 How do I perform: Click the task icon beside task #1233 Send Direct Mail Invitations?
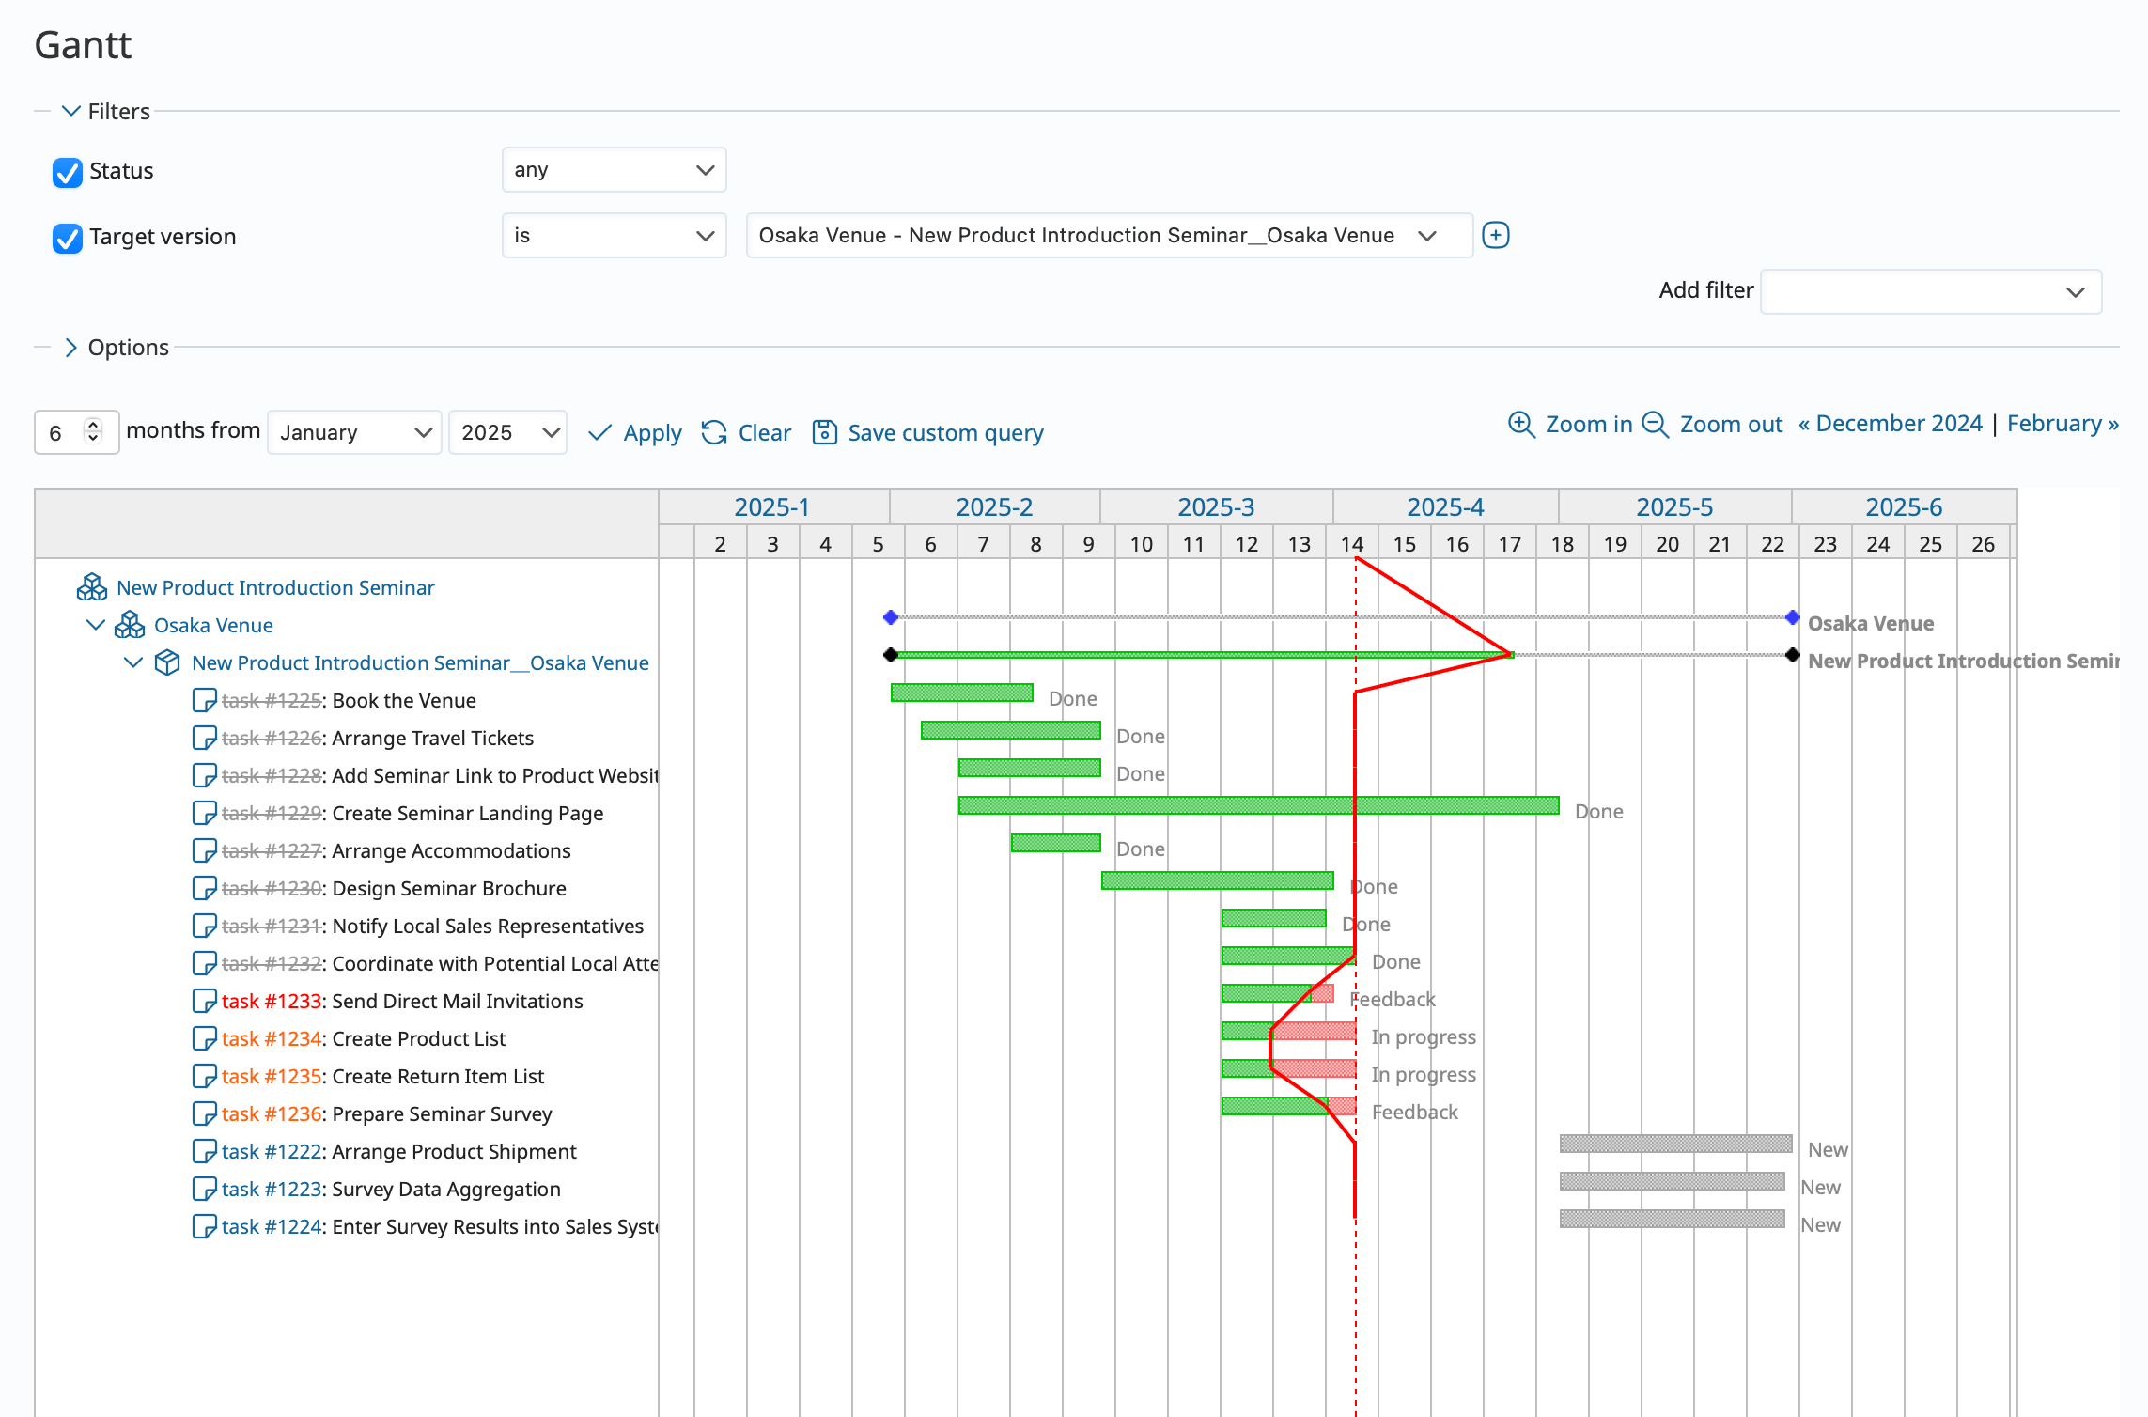point(204,1000)
